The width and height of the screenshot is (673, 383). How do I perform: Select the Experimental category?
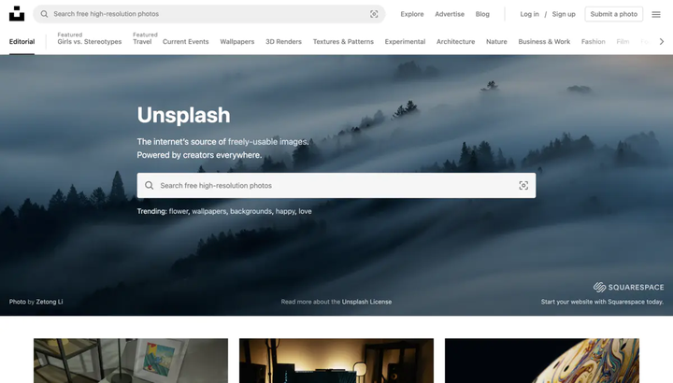(x=405, y=42)
